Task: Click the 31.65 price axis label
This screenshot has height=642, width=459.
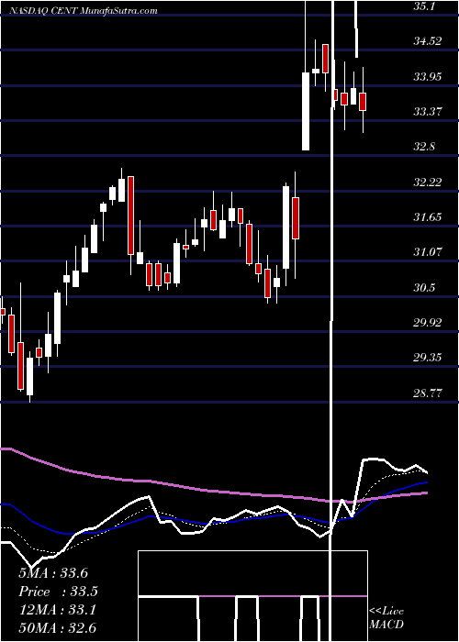Action: click(x=428, y=217)
